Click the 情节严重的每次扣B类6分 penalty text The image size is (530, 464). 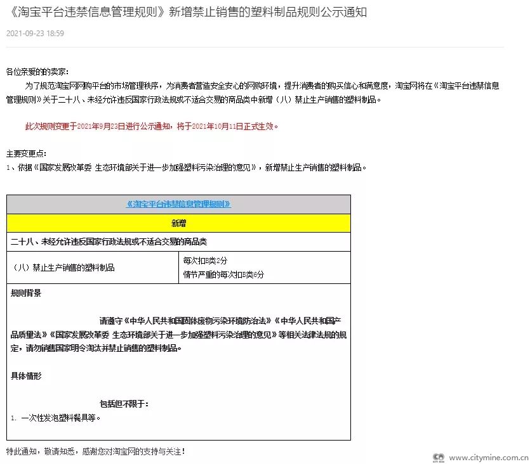223,274
